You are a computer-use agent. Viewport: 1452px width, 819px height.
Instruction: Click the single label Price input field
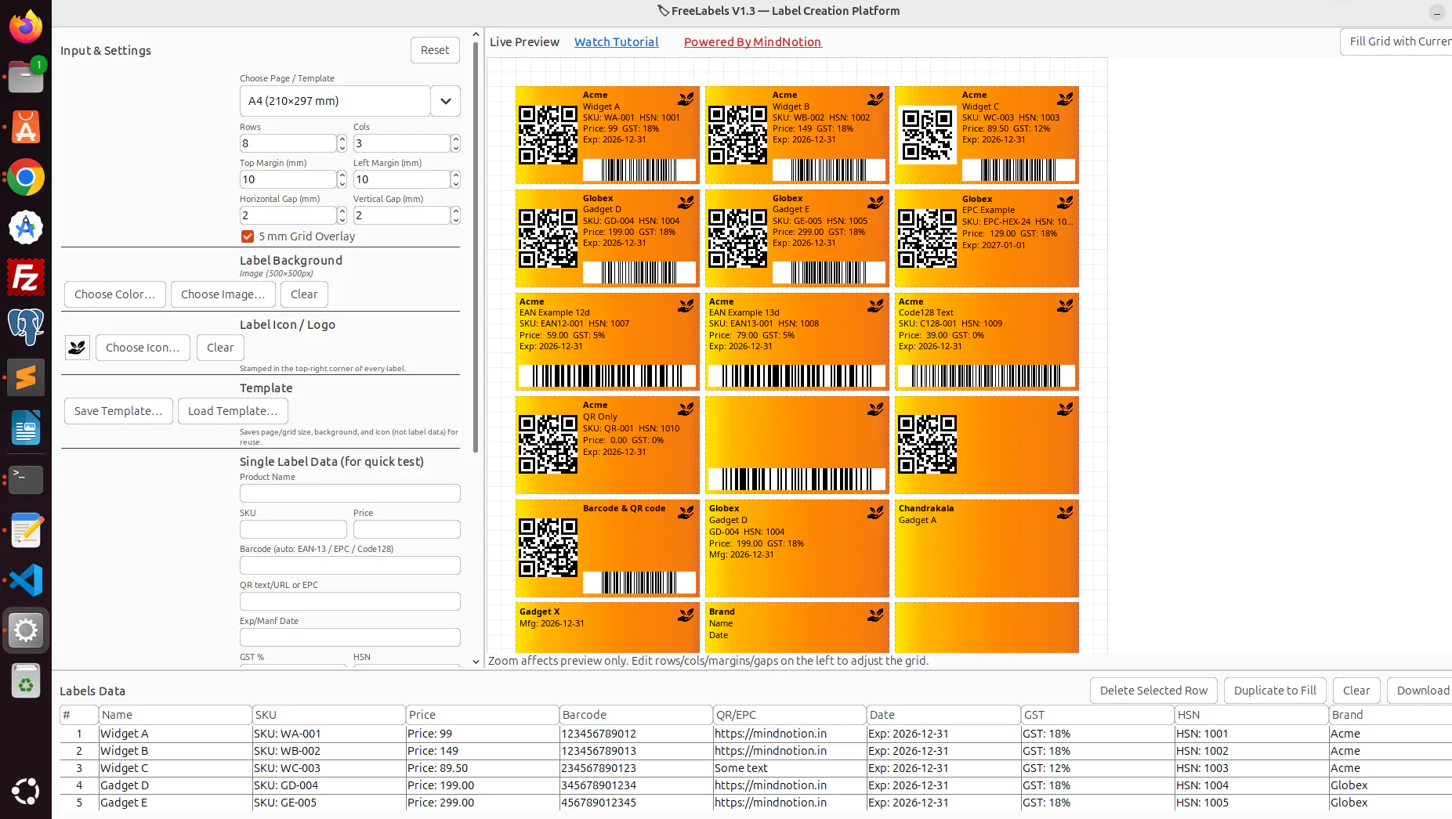coord(407,529)
